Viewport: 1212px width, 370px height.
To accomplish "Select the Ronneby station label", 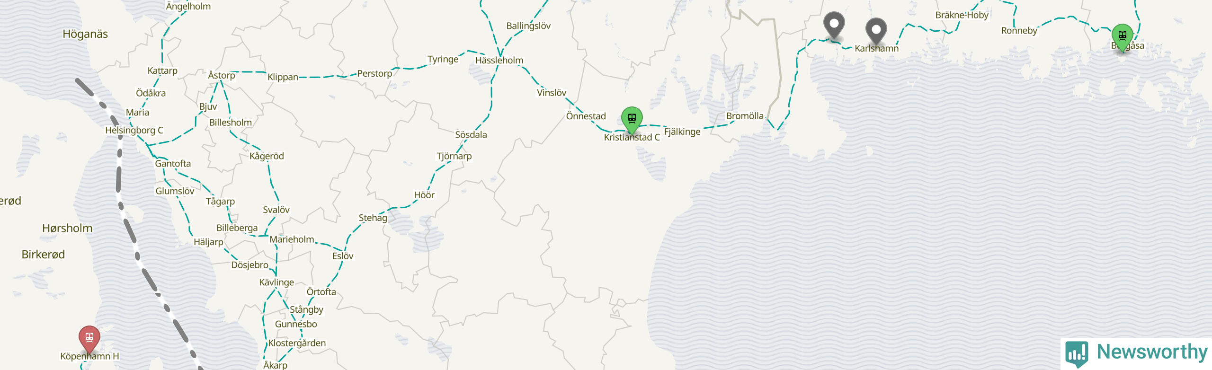I will pos(1019,31).
